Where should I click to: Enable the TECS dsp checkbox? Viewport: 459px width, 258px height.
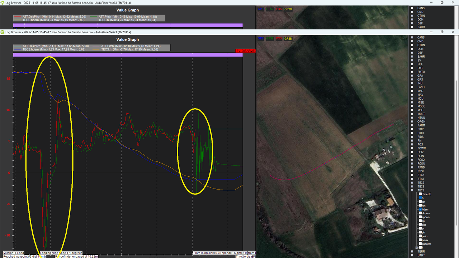420,225
